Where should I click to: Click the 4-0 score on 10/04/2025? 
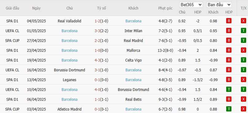click(x=97, y=90)
